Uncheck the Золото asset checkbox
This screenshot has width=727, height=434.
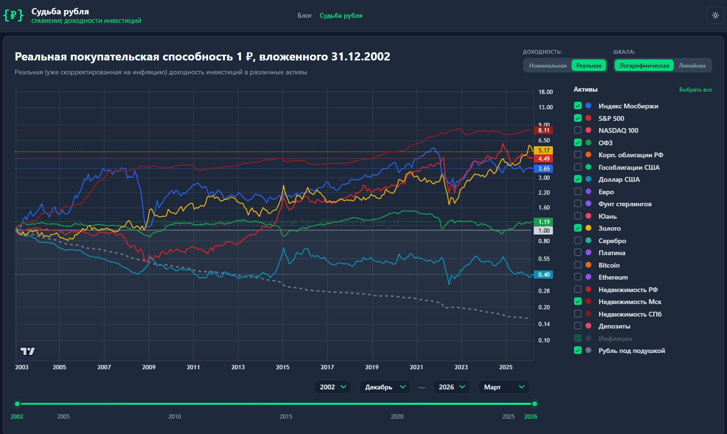point(578,228)
